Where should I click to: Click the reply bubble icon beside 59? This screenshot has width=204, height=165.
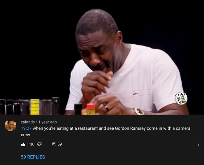(54, 144)
